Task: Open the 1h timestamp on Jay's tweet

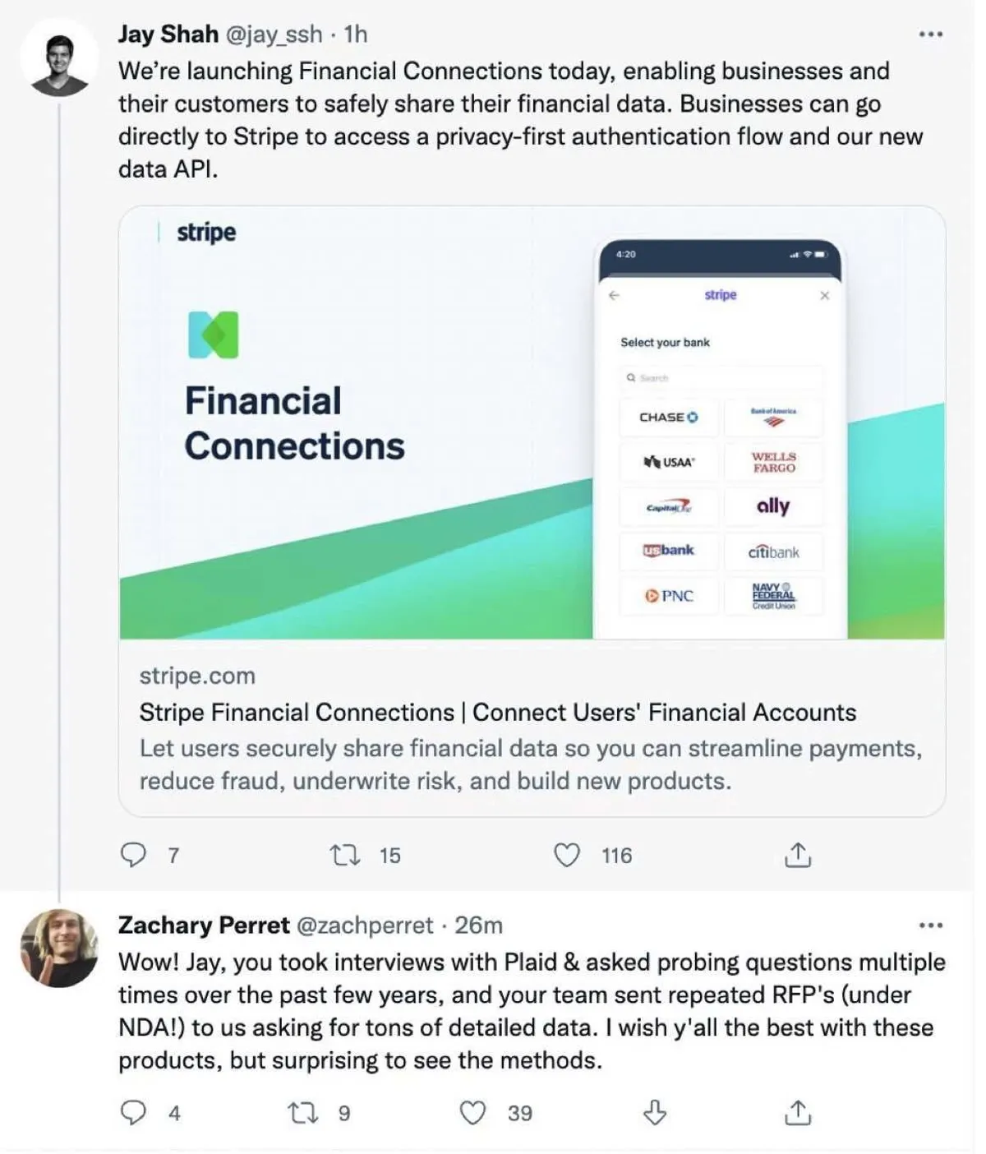Action: pyautogui.click(x=356, y=35)
